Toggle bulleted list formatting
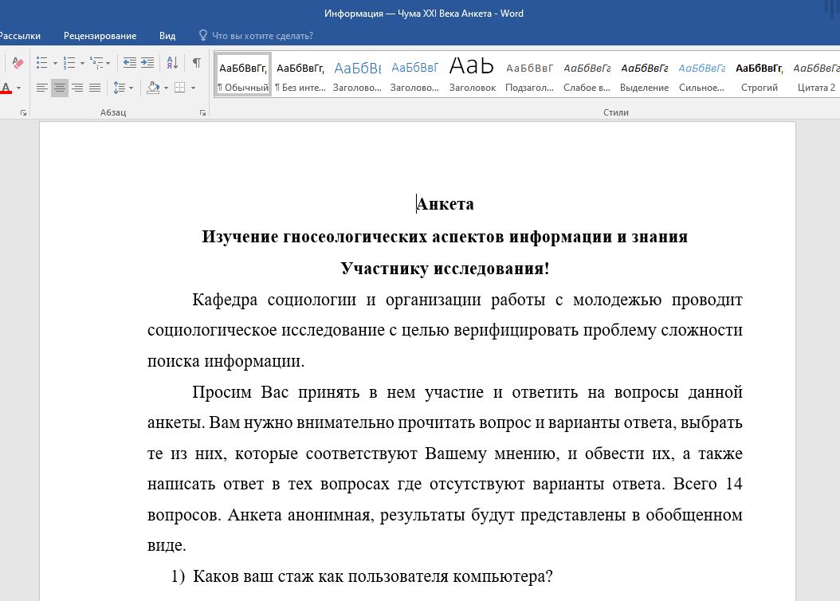The width and height of the screenshot is (840, 601). 41,63
